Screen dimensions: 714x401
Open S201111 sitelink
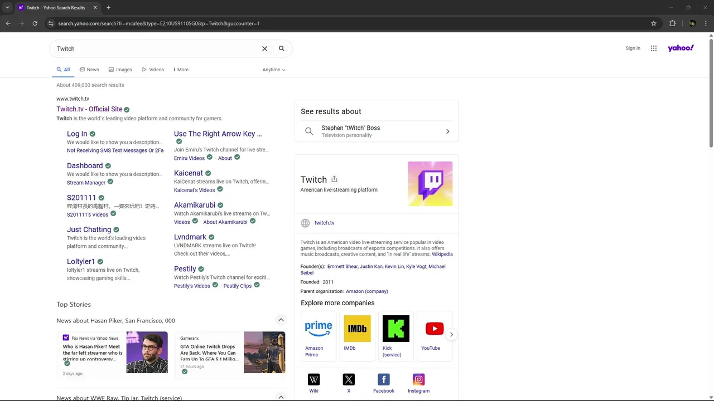click(x=81, y=197)
